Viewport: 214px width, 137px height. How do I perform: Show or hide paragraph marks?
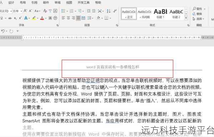coord(115,11)
